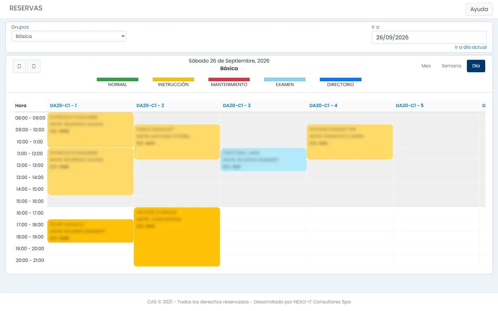Image resolution: width=498 pixels, height=311 pixels.
Task: Select the Día view tab
Action: [476, 66]
